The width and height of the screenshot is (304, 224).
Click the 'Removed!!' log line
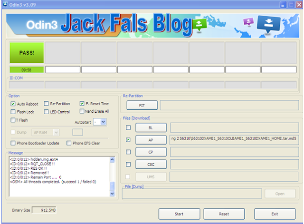pyautogui.click(x=29, y=173)
